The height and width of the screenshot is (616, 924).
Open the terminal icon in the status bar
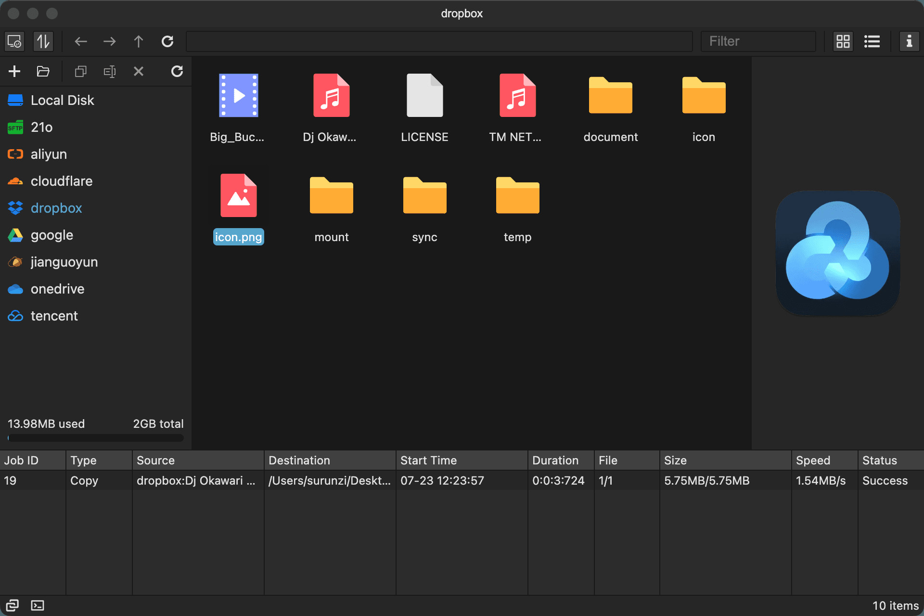pyautogui.click(x=38, y=605)
